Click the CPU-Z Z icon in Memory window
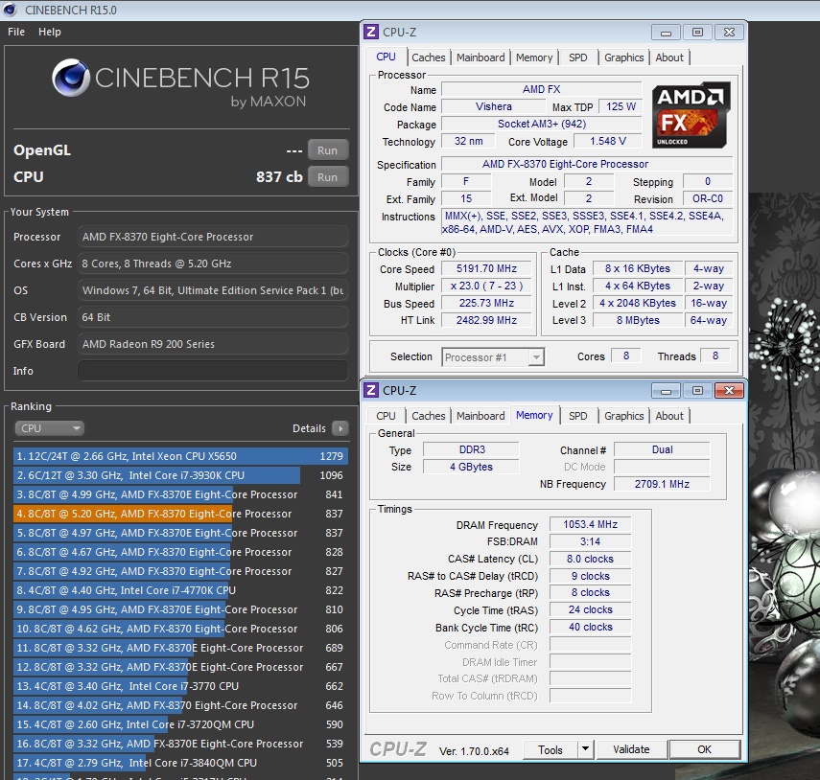Image resolution: width=820 pixels, height=780 pixels. tap(371, 390)
